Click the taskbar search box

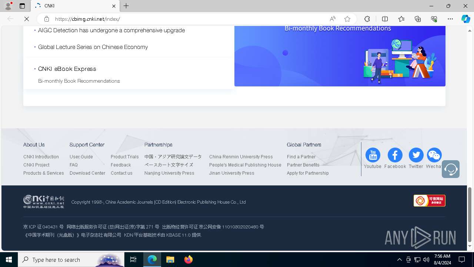coord(70,260)
